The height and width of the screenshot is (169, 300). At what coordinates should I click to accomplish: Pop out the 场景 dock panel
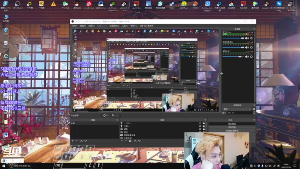117,120
